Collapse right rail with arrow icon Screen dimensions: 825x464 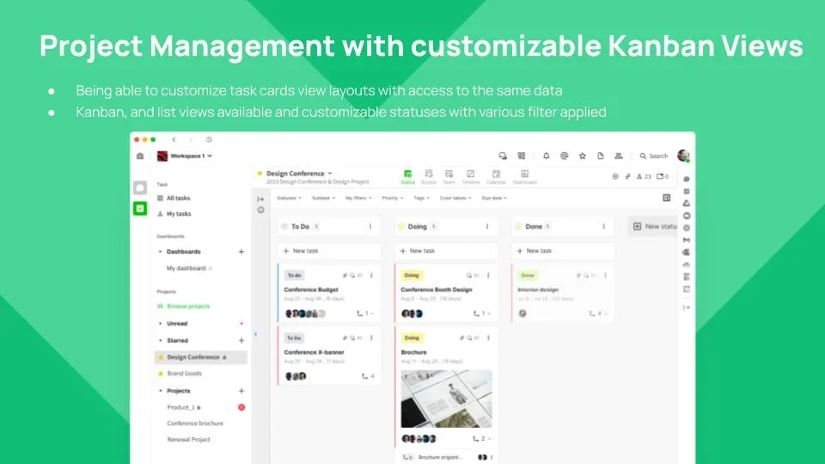tap(687, 308)
